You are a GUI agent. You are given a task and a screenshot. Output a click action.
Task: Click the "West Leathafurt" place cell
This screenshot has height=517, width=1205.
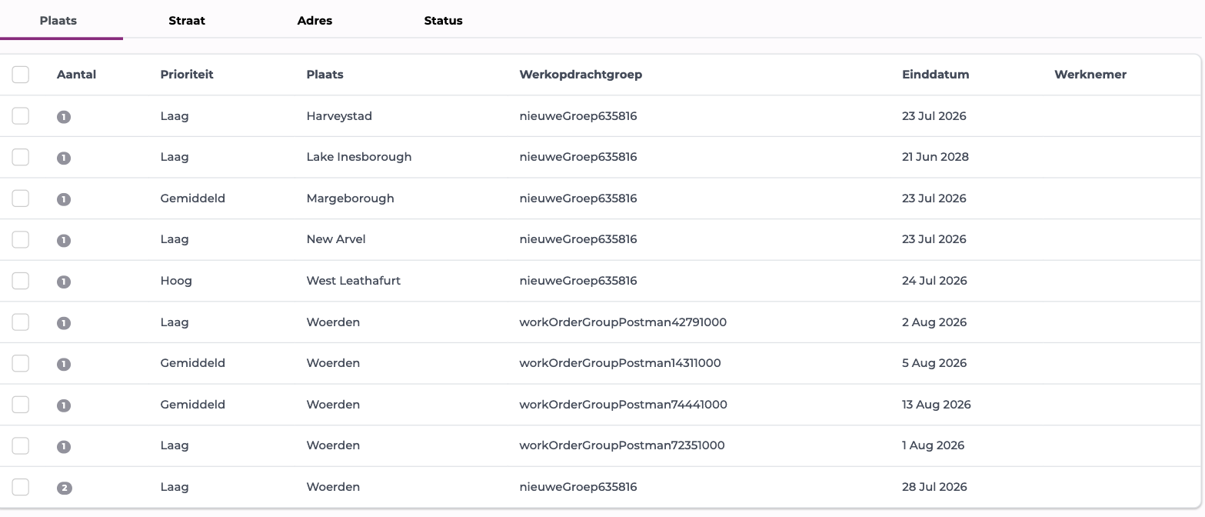tap(354, 281)
